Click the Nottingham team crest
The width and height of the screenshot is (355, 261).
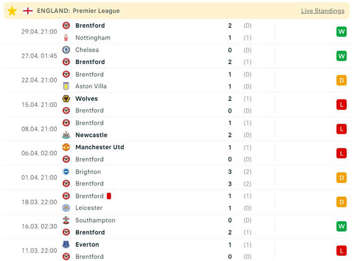point(66,38)
